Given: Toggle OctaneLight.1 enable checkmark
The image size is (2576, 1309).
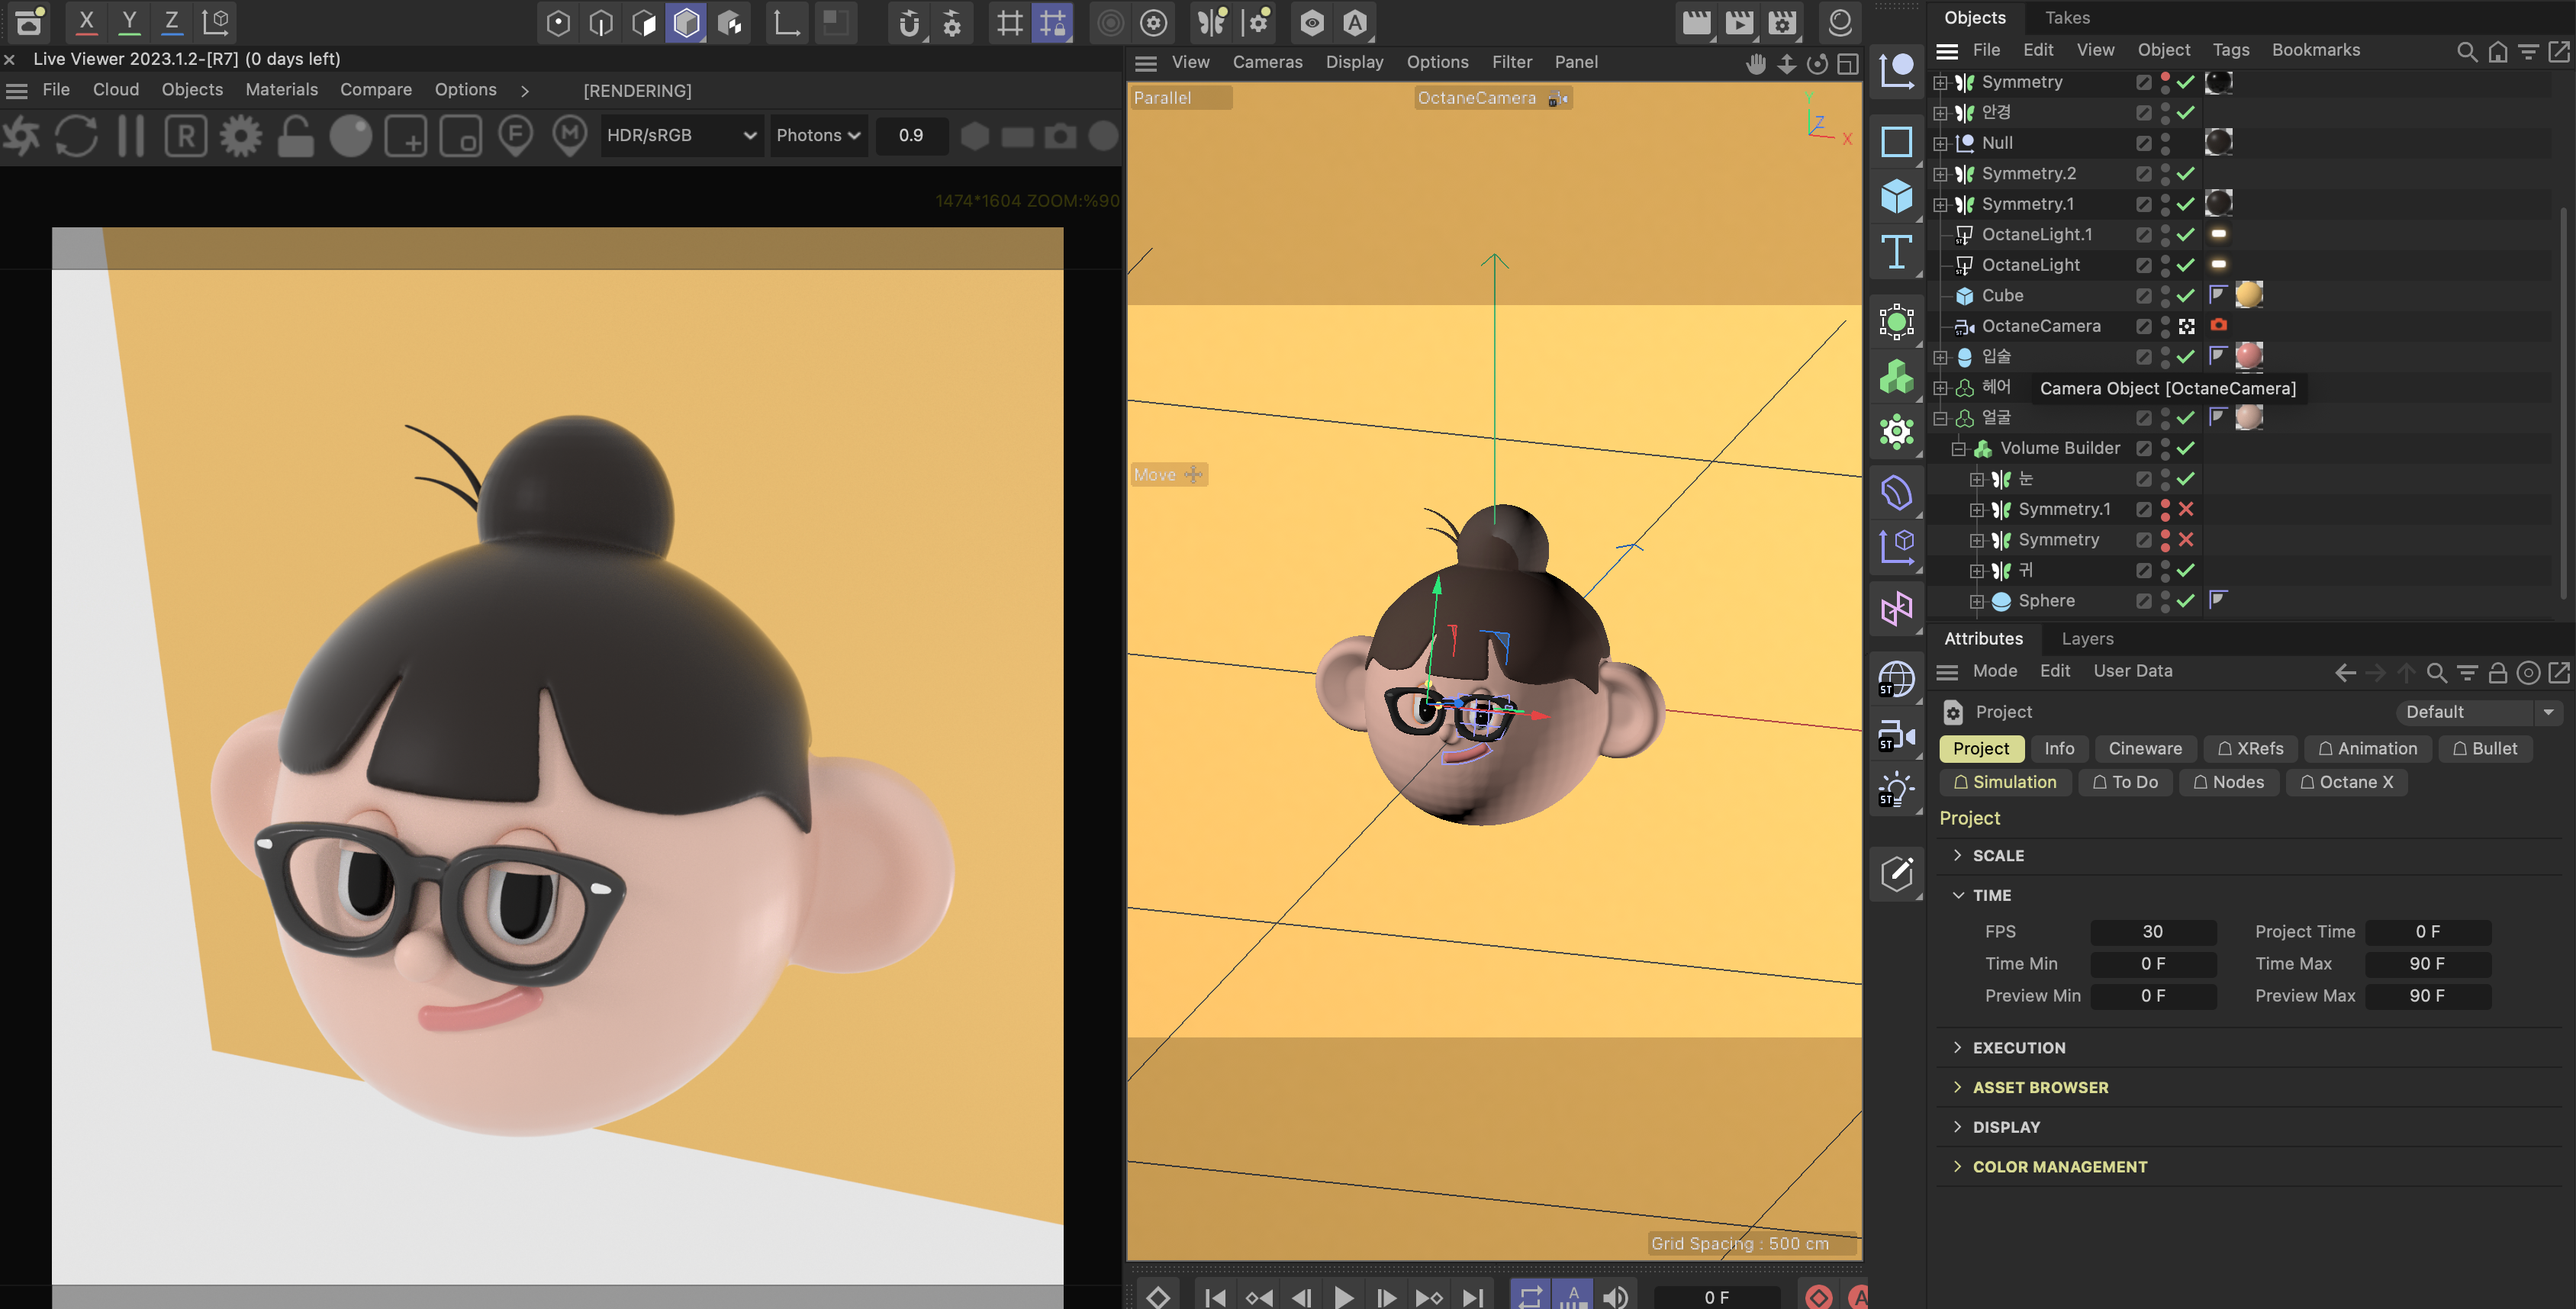Looking at the screenshot, I should tap(2186, 234).
